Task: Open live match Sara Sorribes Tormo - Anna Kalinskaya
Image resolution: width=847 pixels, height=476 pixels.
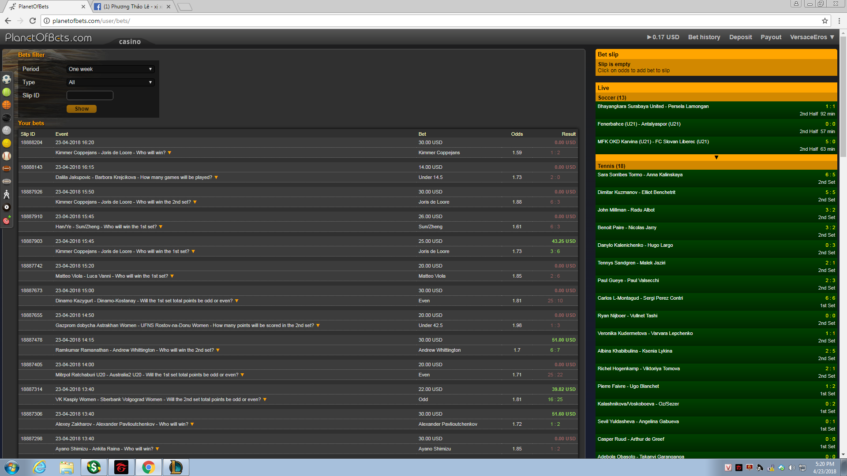Action: tap(716, 178)
